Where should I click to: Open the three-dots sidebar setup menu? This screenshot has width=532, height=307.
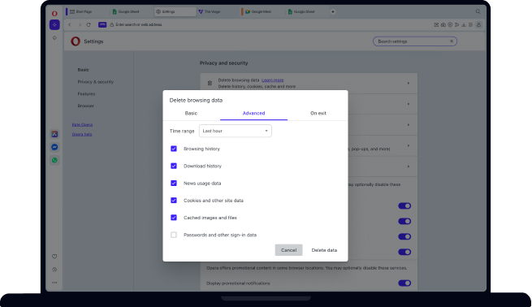click(x=54, y=283)
